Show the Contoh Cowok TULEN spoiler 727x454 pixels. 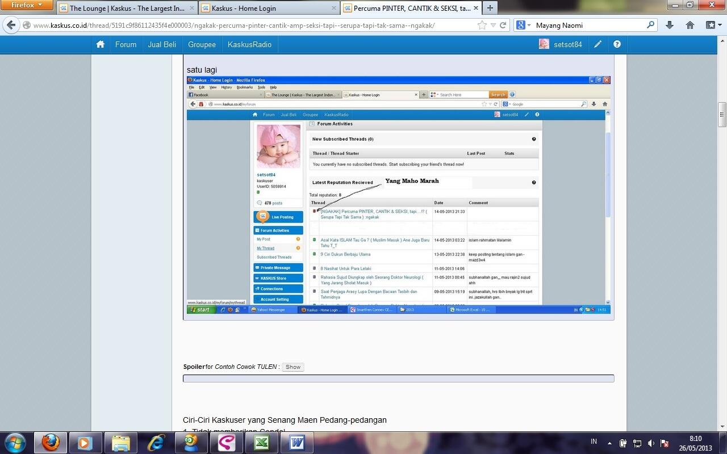coord(293,367)
